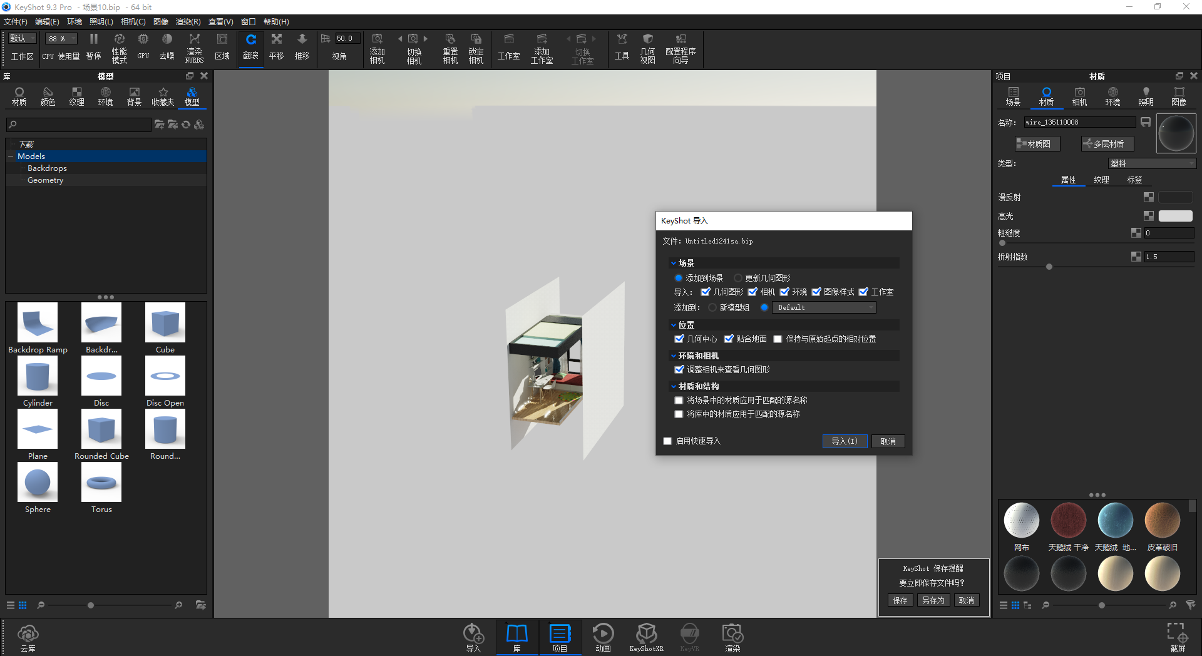The height and width of the screenshot is (656, 1202).
Task: Select the 新模型组 radio option
Action: click(x=712, y=307)
